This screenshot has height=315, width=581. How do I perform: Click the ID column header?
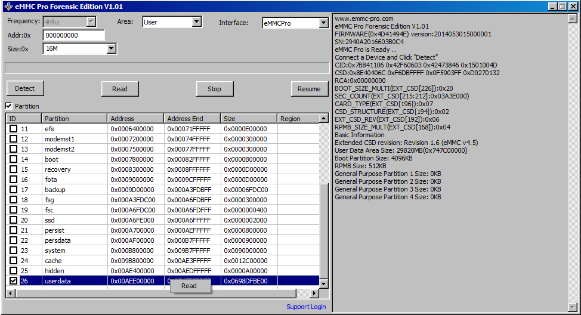[x=23, y=119]
